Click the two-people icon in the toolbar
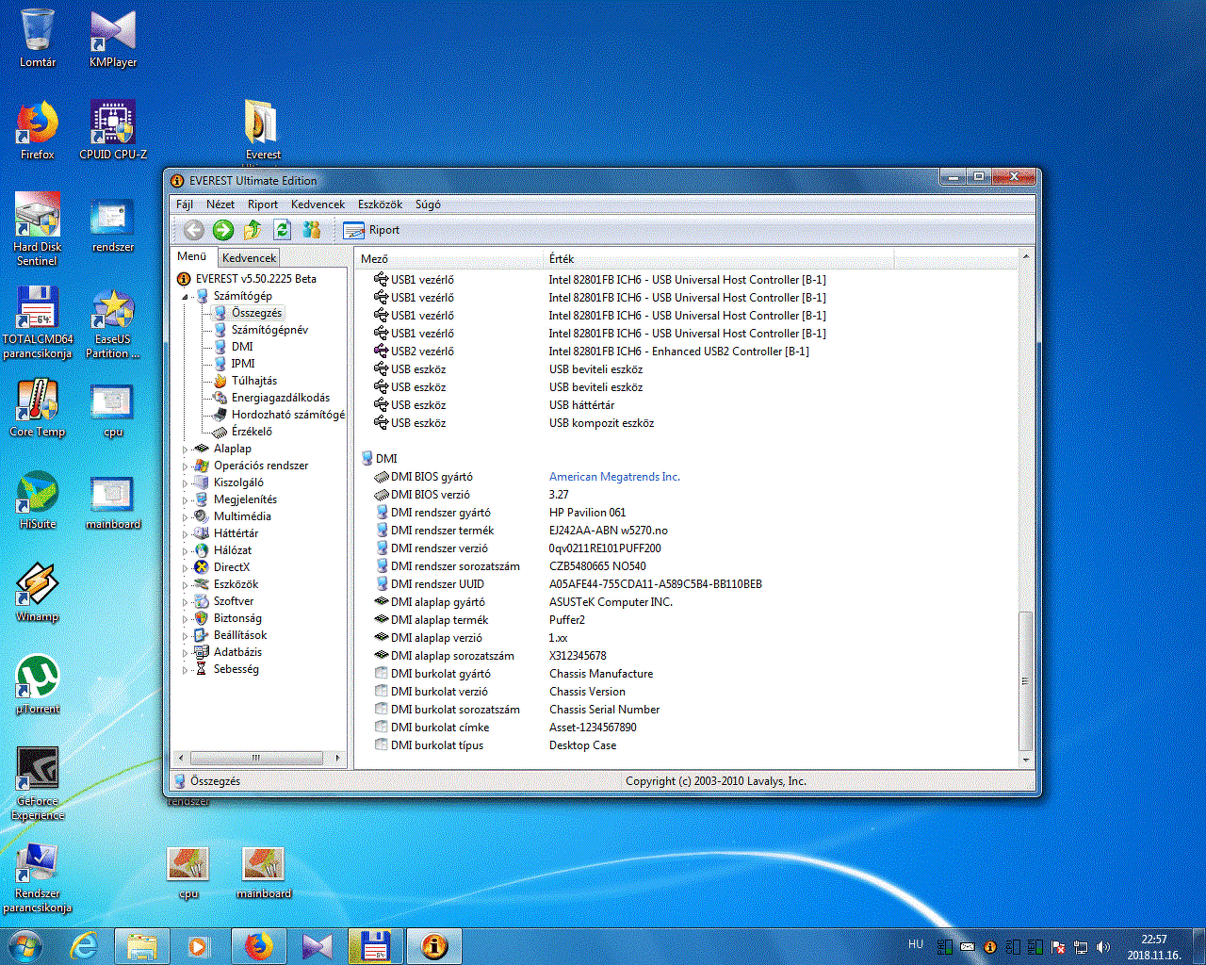This screenshot has height=965, width=1206. 312,230
